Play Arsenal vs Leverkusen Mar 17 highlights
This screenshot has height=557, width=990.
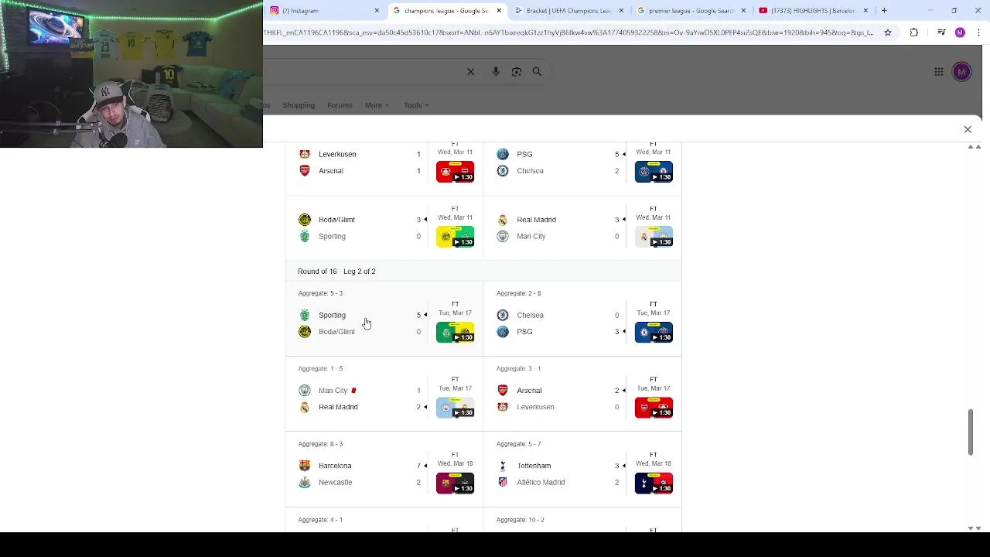(654, 408)
